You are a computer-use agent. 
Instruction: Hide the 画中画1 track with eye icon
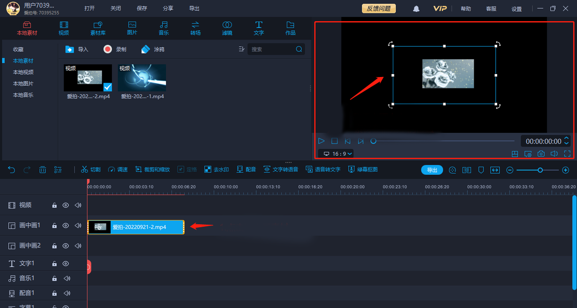point(66,225)
